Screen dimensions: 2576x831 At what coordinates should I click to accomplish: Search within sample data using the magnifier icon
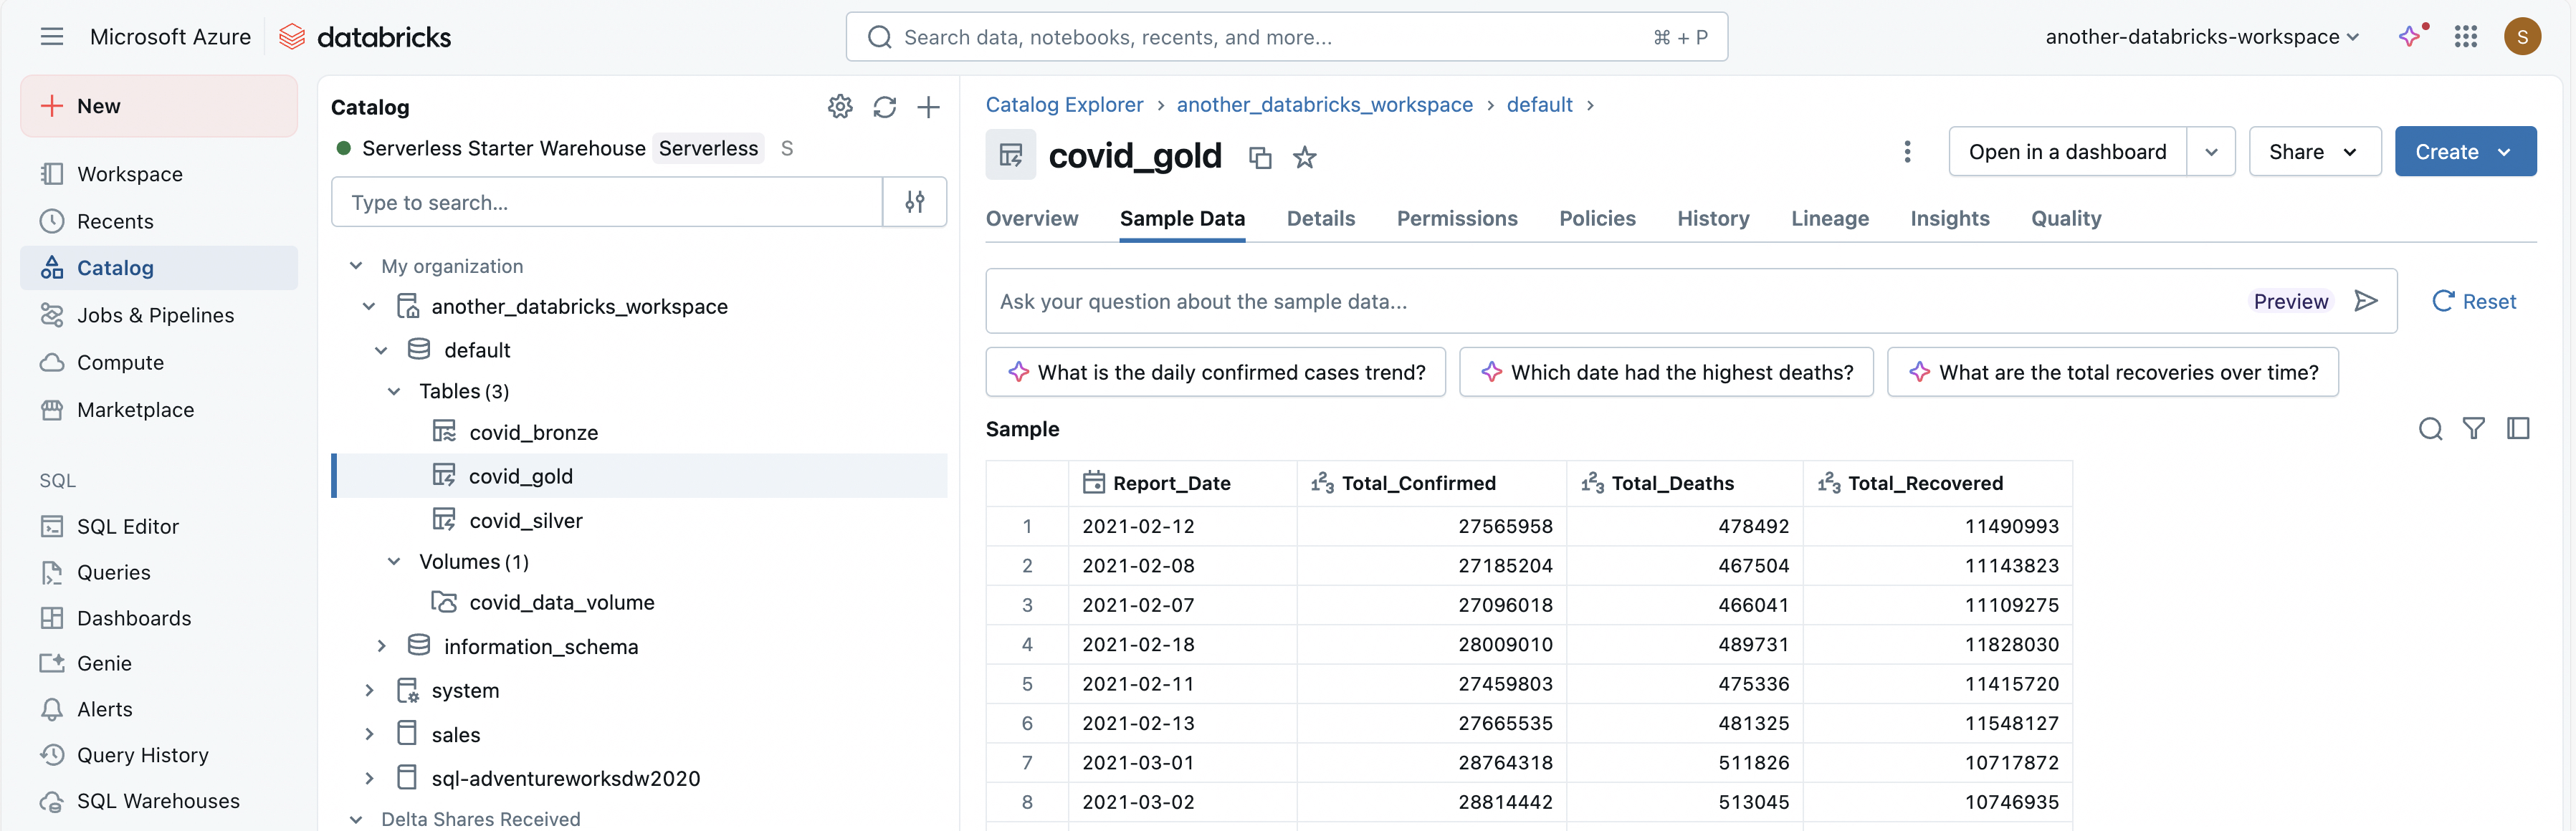(x=2431, y=429)
